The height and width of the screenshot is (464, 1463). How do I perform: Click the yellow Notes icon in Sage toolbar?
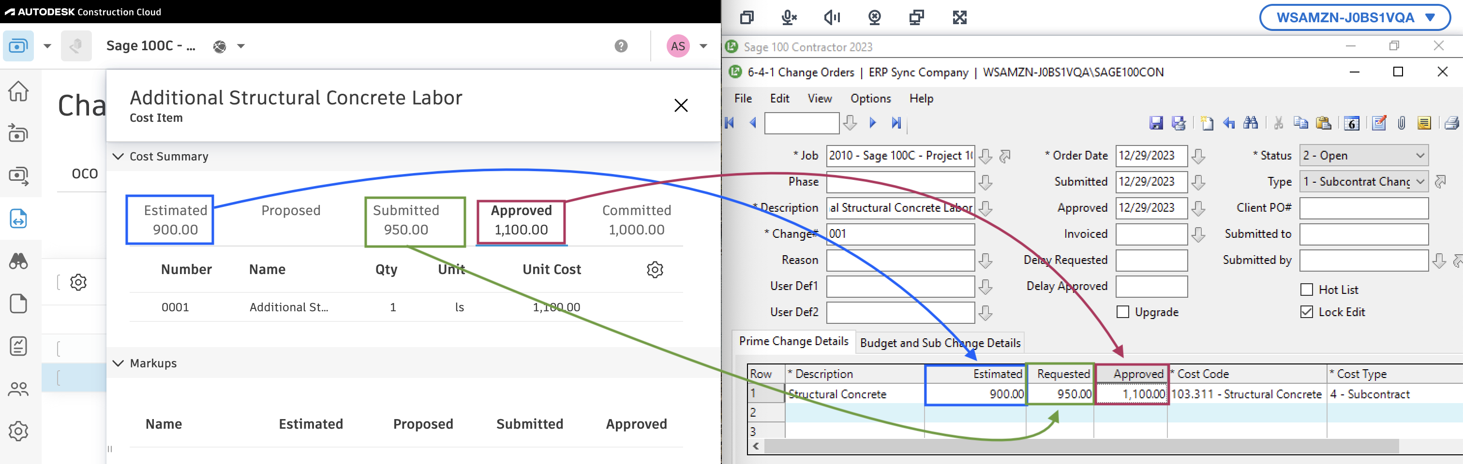pos(1424,123)
